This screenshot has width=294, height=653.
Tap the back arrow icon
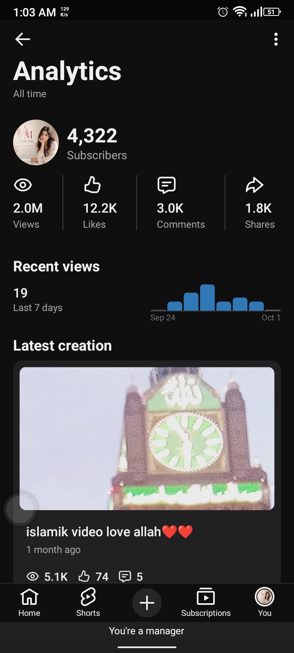tap(22, 39)
